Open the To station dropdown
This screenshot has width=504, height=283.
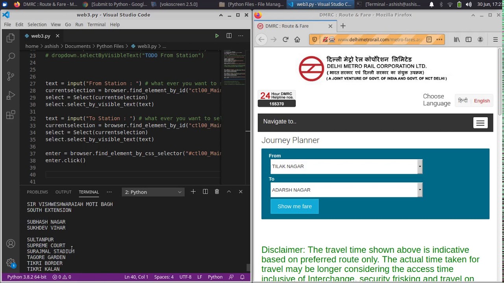pos(346,190)
